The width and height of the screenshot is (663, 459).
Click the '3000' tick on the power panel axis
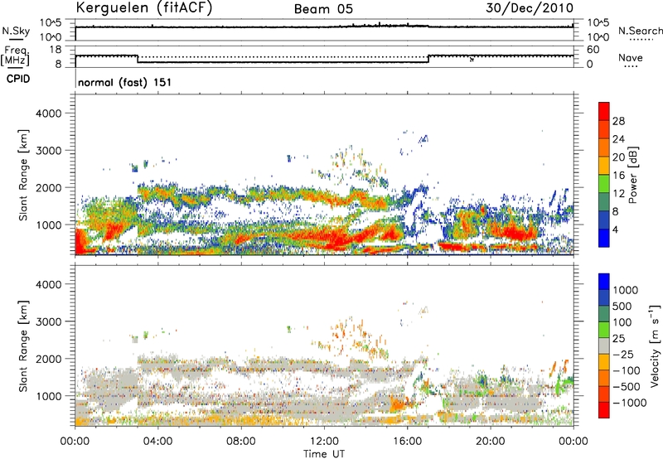pos(48,151)
